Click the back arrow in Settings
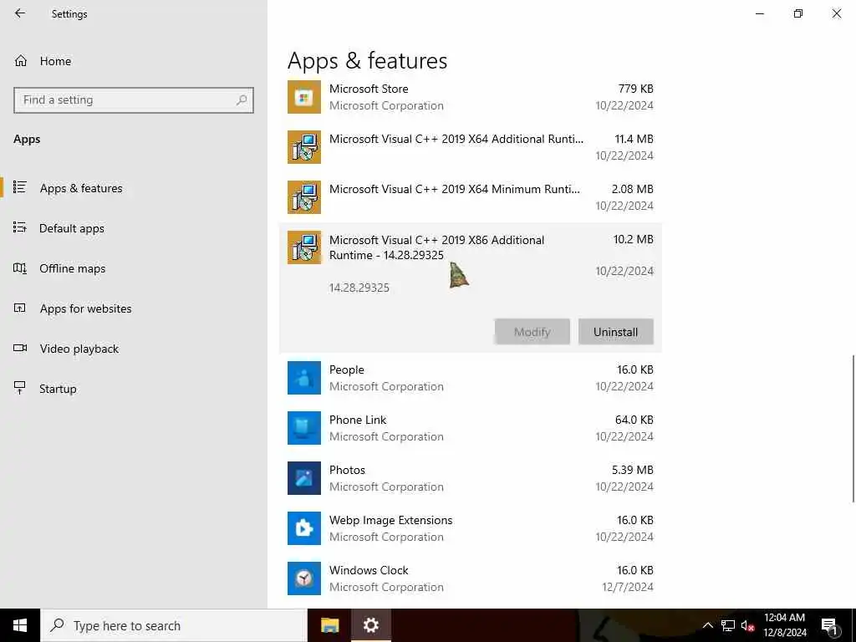Image resolution: width=856 pixels, height=642 pixels. pos(20,13)
